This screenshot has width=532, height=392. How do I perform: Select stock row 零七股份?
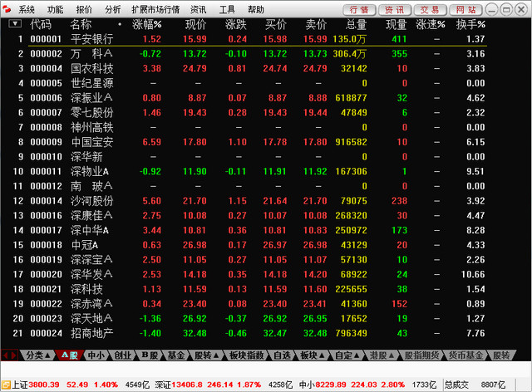249,113
